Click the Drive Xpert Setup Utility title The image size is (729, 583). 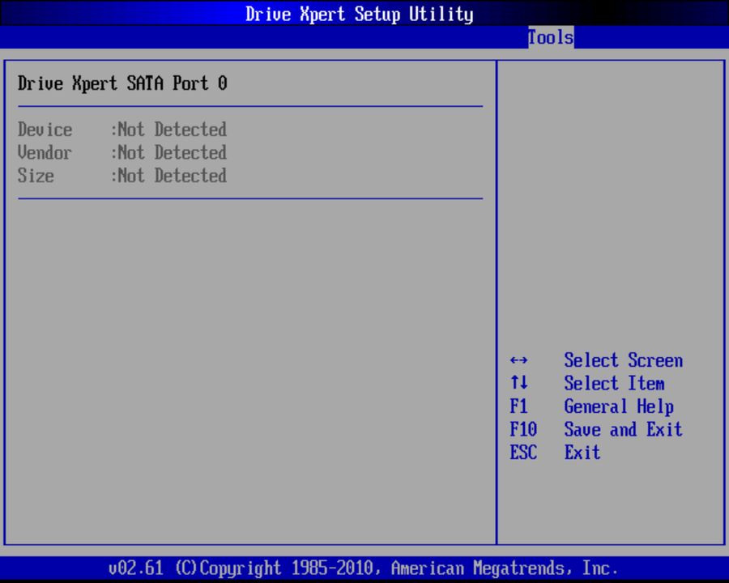[x=360, y=14]
